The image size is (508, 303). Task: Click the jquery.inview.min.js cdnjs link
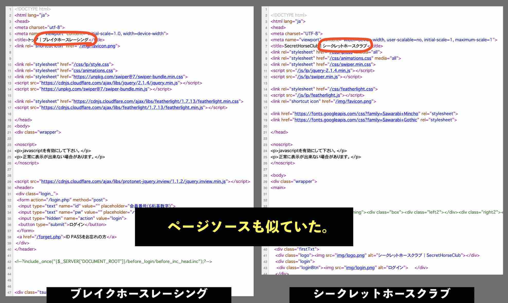(134, 181)
